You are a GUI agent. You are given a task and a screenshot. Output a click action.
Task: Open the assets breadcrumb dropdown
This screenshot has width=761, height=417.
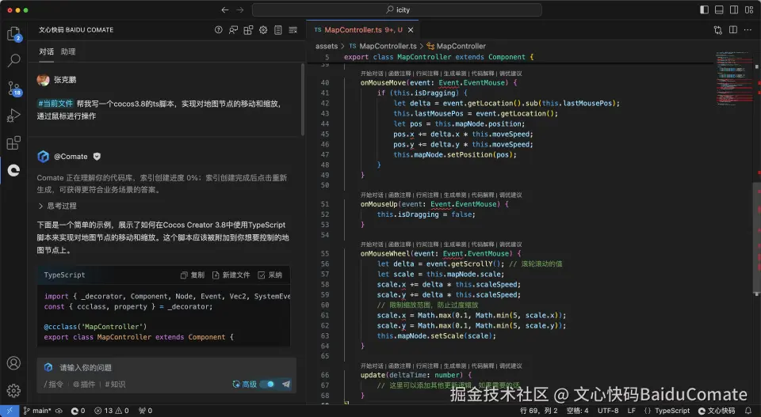(x=326, y=46)
